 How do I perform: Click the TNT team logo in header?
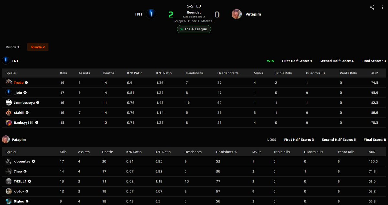151,14
